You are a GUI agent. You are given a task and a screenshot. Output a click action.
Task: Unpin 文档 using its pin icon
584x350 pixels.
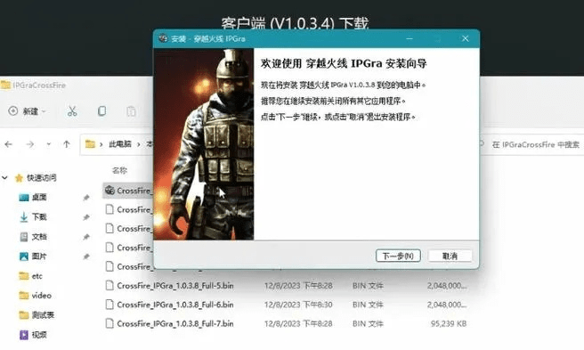coord(86,237)
